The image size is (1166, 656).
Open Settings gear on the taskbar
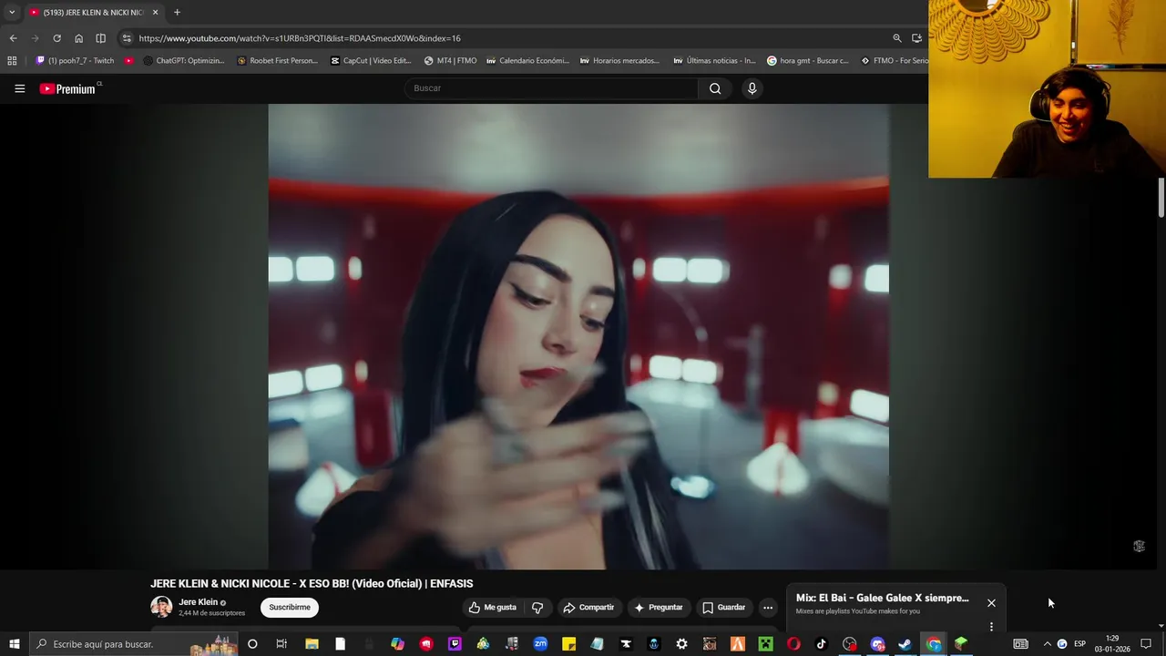[x=681, y=644]
